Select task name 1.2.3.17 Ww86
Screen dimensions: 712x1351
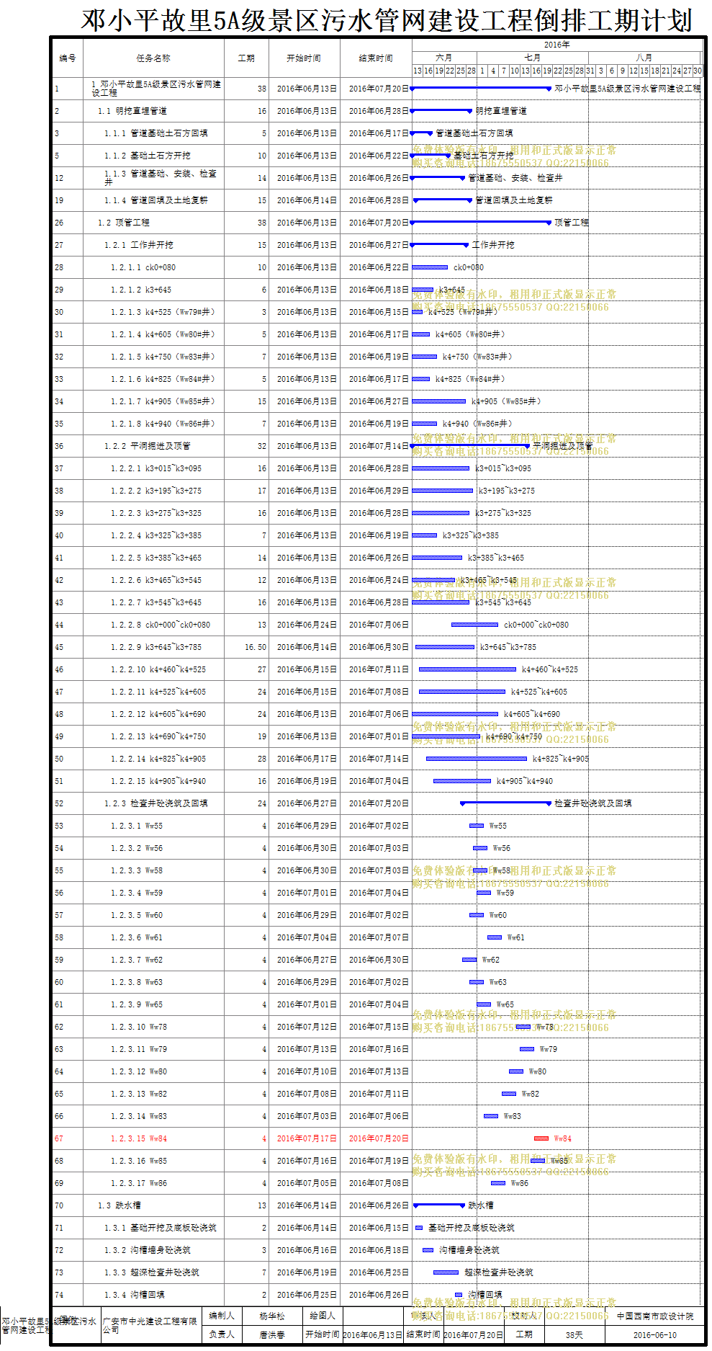coord(139,1183)
